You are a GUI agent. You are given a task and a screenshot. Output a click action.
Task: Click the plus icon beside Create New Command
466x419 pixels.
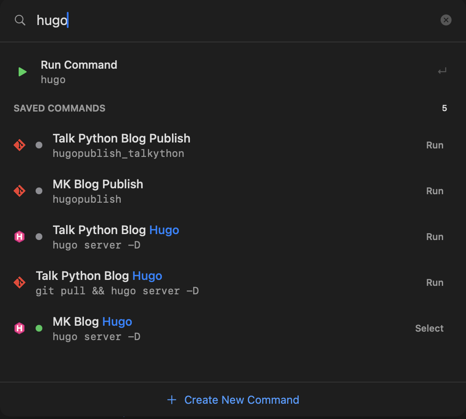172,400
